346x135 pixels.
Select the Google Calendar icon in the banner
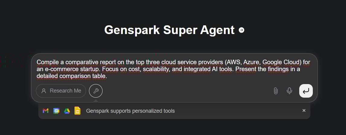pos(56,111)
